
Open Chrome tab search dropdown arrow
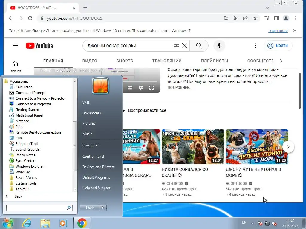click(x=267, y=8)
